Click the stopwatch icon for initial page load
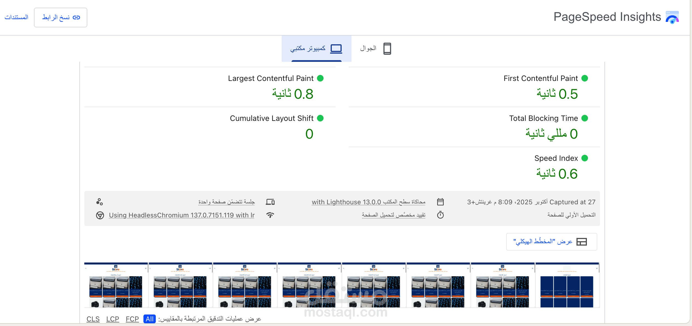 tap(440, 215)
